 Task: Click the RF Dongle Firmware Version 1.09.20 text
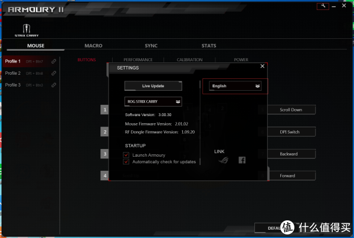160,132
